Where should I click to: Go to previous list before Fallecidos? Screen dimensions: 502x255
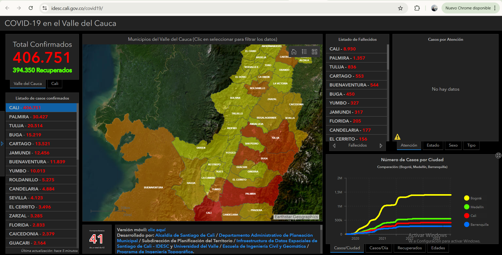334,146
